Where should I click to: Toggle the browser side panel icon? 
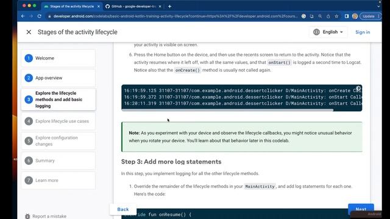click(x=347, y=16)
